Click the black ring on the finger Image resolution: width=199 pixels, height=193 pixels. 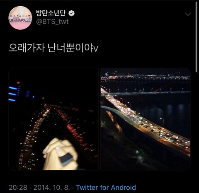pyautogui.click(x=66, y=159)
